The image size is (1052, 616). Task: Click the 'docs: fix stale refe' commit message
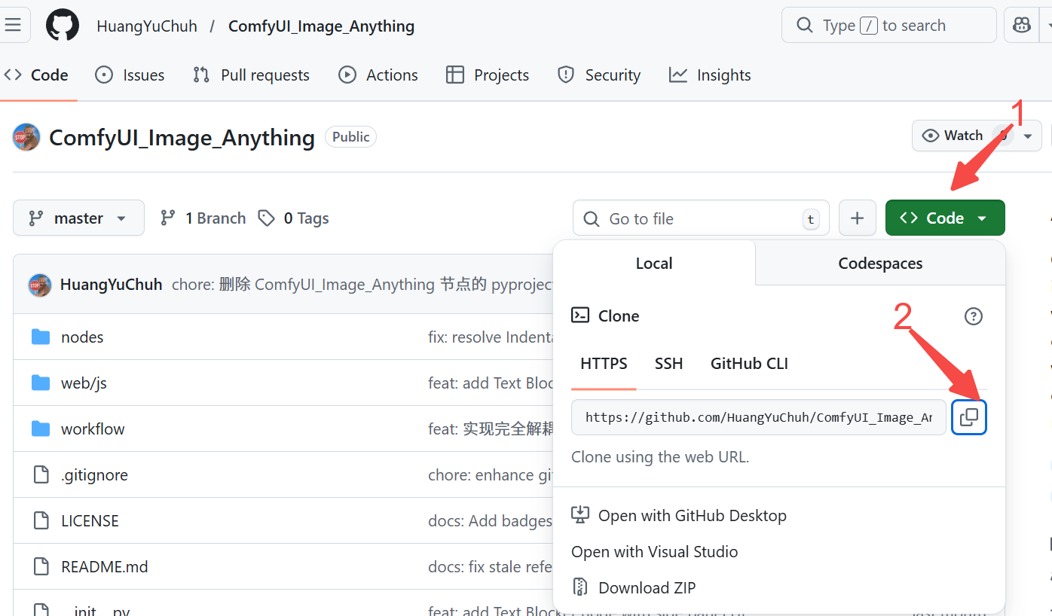pyautogui.click(x=491, y=566)
